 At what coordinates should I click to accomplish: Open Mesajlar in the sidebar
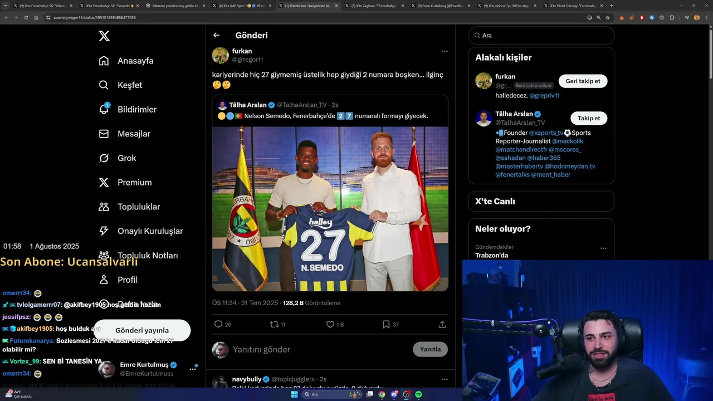click(x=124, y=134)
